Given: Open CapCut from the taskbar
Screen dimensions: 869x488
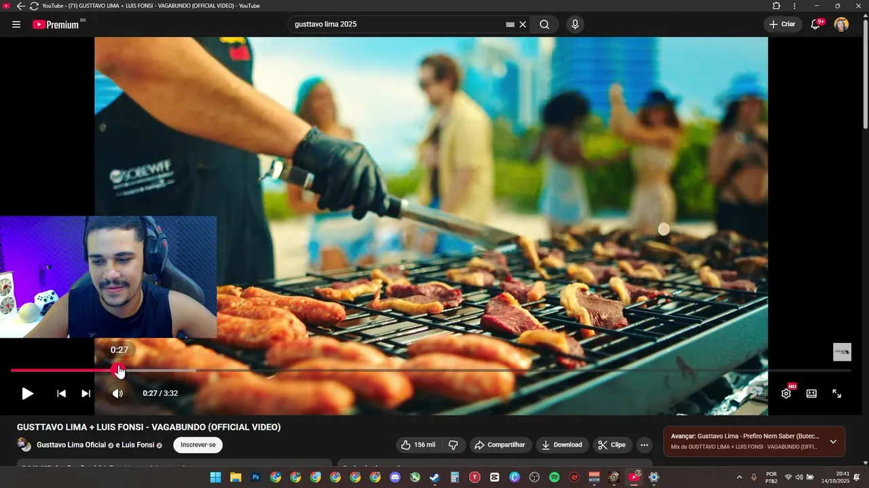Looking at the screenshot, I should tap(494, 477).
